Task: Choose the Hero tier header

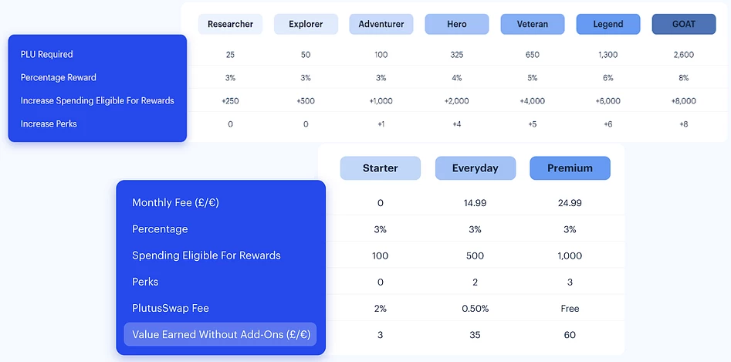Action: tap(457, 24)
